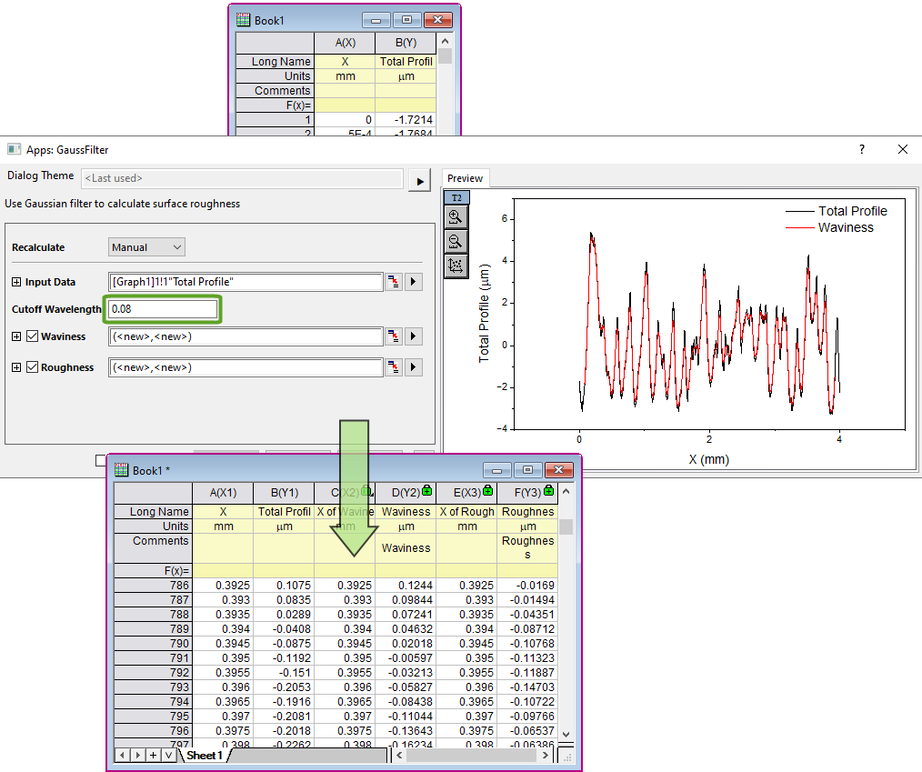
Task: Open the Roughness output range selector icon
Action: (394, 366)
